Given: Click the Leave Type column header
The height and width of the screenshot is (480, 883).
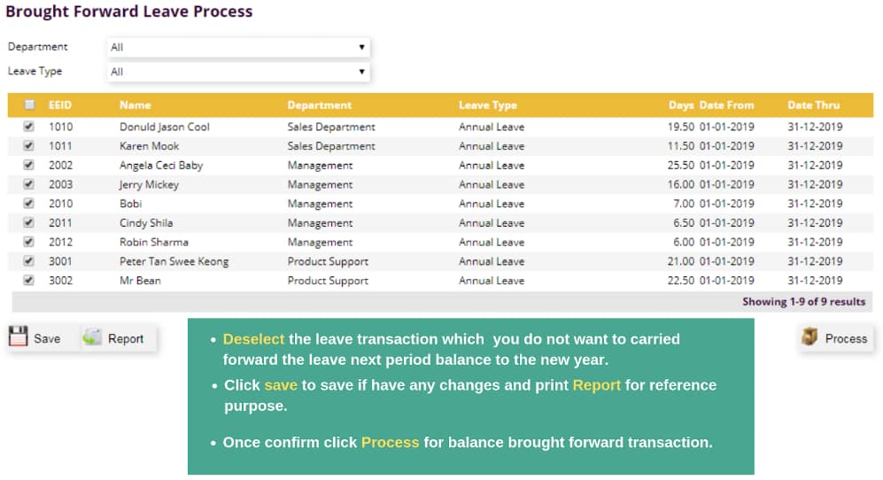Looking at the screenshot, I should 488,105.
